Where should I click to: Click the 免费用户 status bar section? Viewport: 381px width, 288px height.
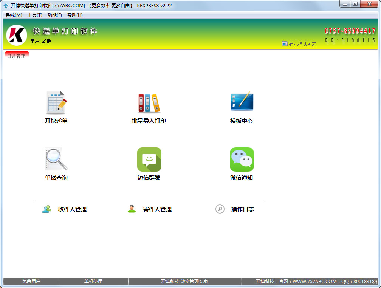31,282
